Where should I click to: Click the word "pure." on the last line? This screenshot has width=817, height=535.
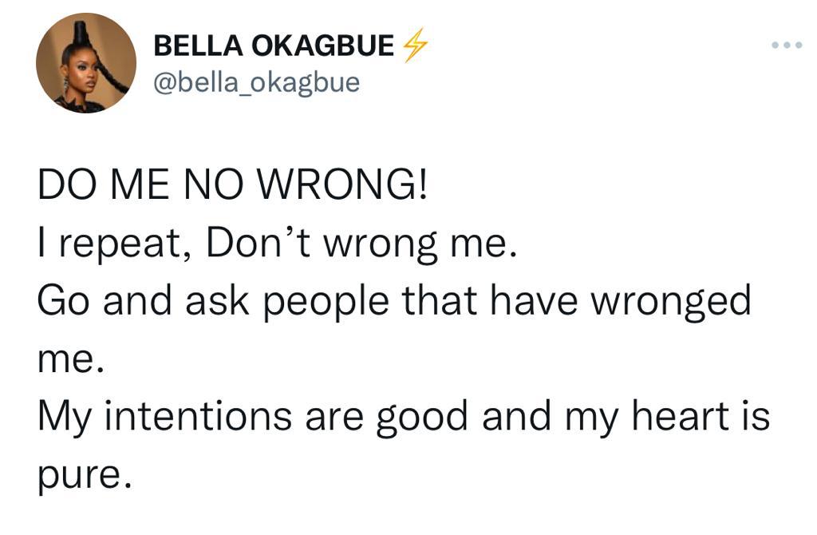pos(84,477)
